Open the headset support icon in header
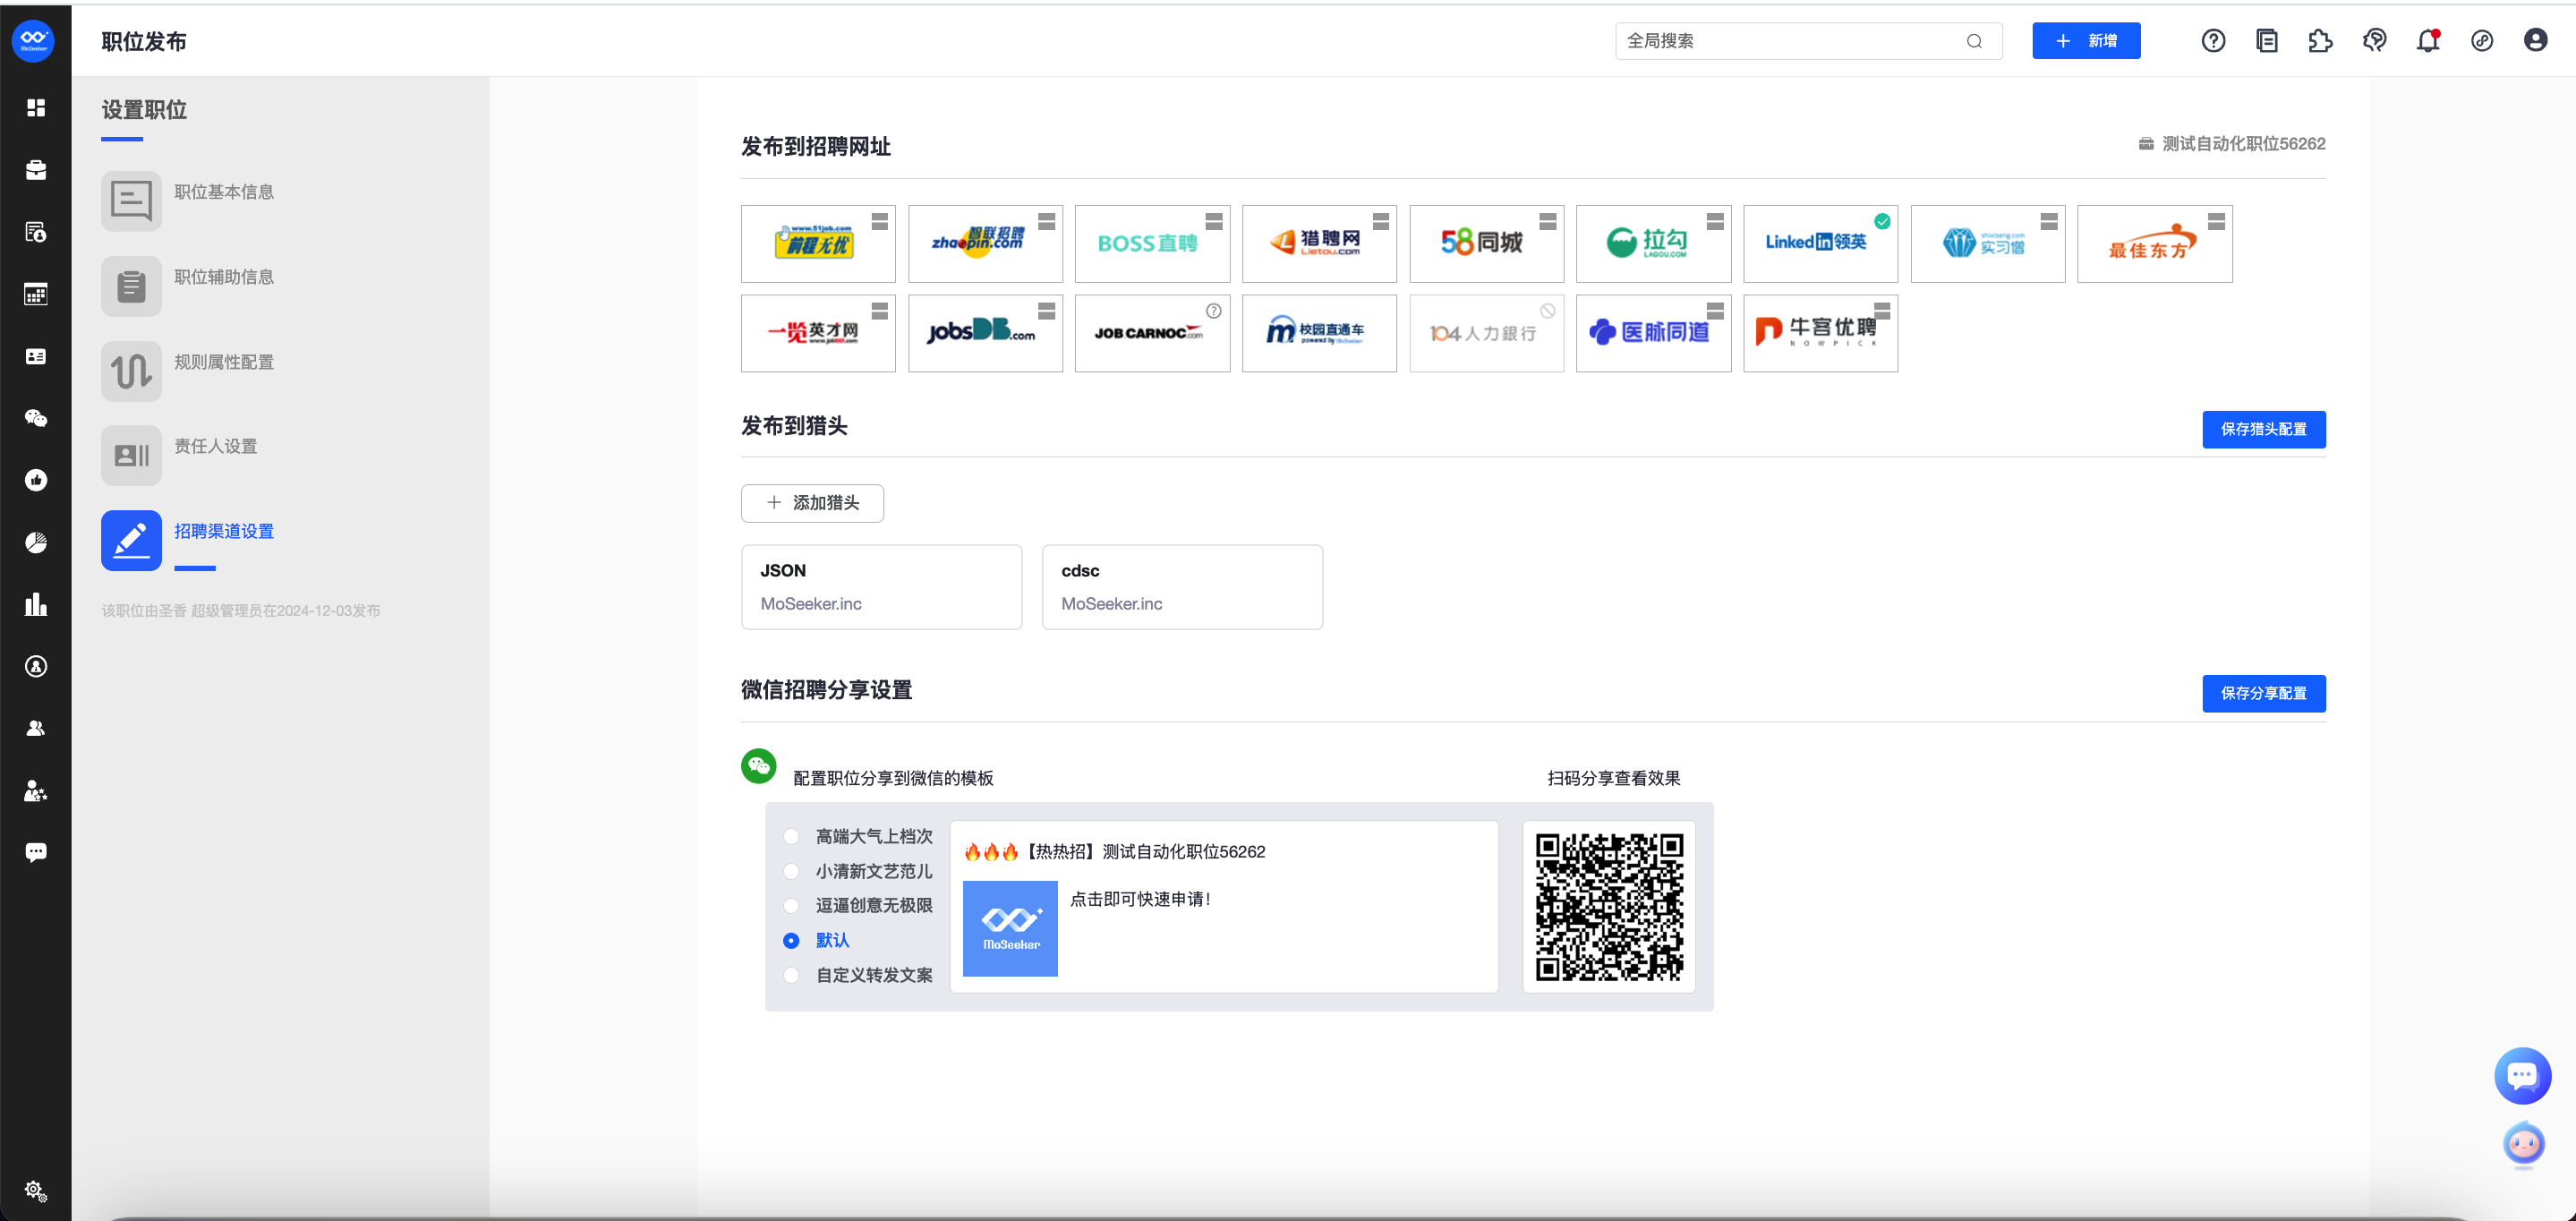2576x1221 pixels. point(2374,41)
